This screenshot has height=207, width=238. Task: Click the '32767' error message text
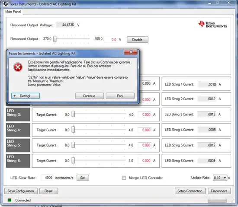tap(78, 81)
